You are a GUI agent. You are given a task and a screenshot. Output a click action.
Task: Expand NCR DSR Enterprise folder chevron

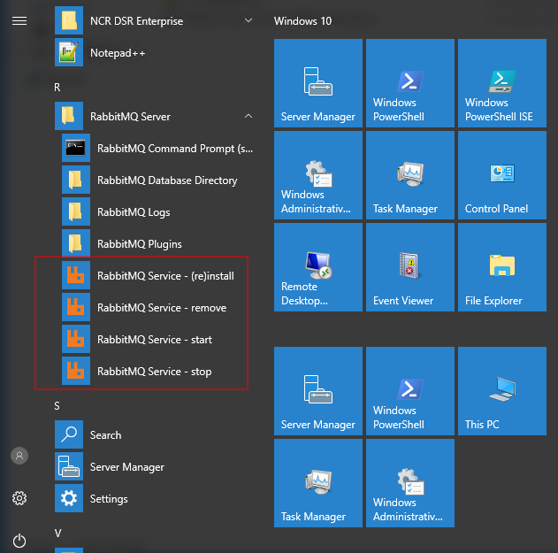(x=248, y=20)
